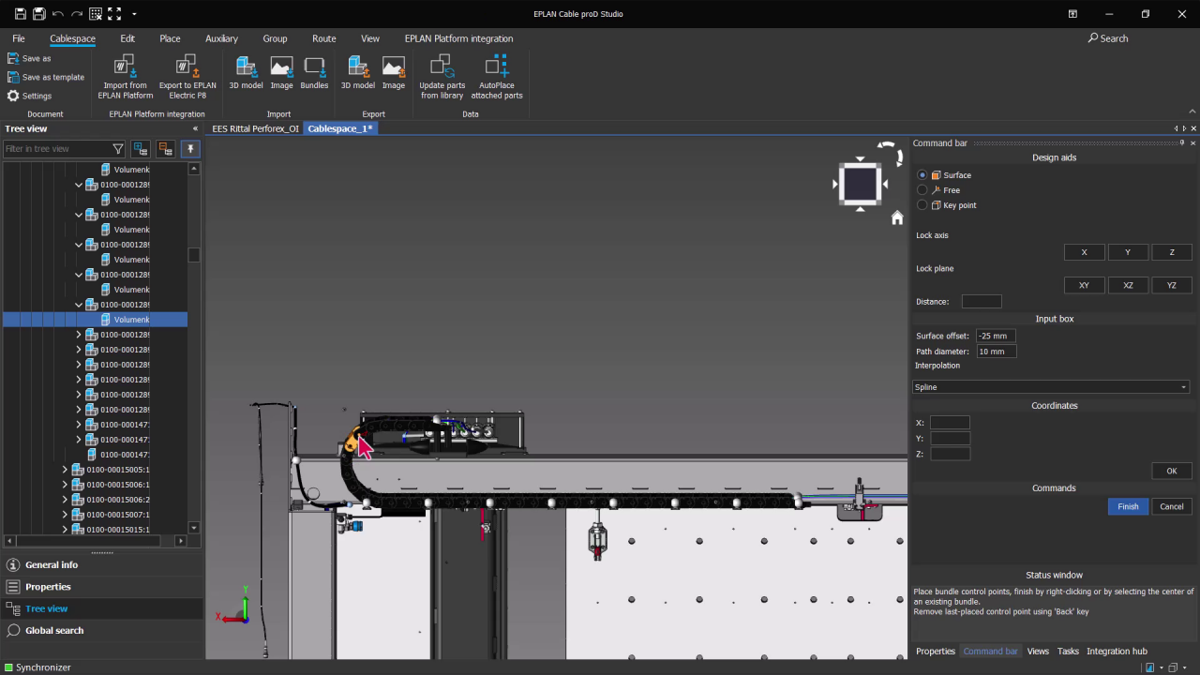Open the View ribbon menu
Image resolution: width=1200 pixels, height=675 pixels.
click(x=369, y=38)
